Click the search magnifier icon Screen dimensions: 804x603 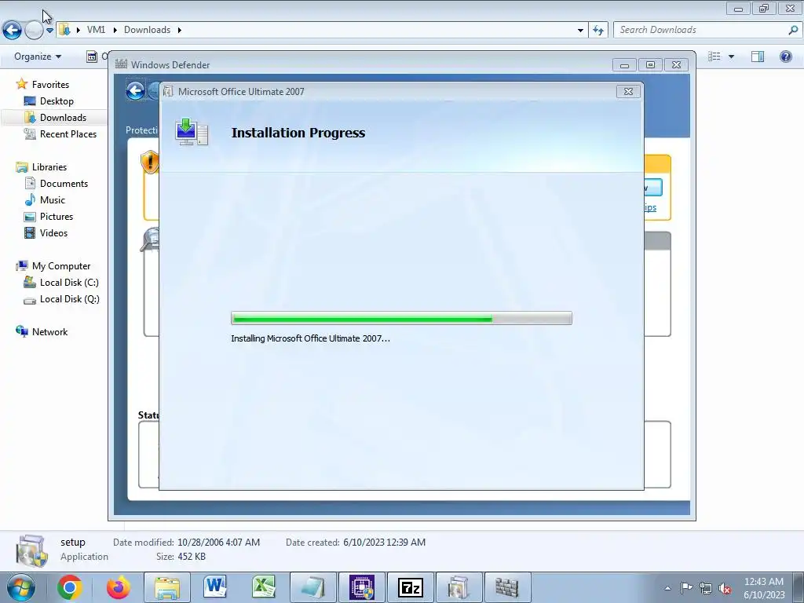point(793,30)
